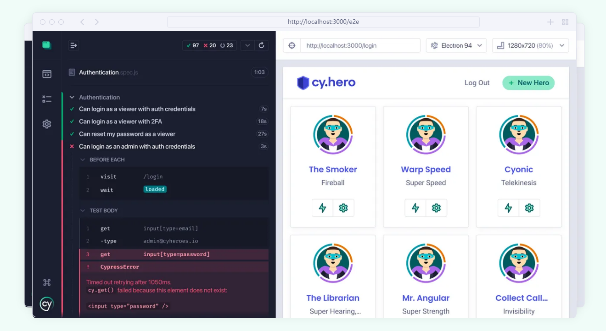606x331 pixels.
Task: Click the selector playground crosshair icon
Action: click(x=292, y=45)
